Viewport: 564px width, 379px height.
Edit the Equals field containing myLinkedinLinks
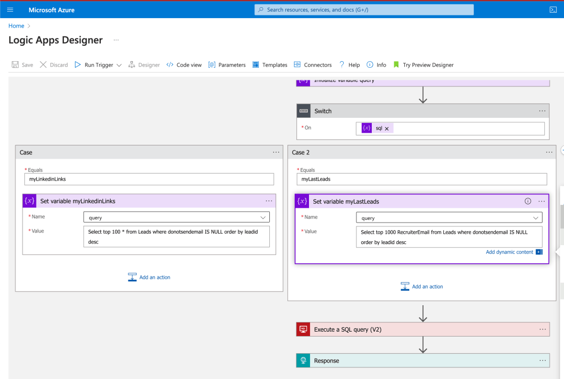coord(149,179)
